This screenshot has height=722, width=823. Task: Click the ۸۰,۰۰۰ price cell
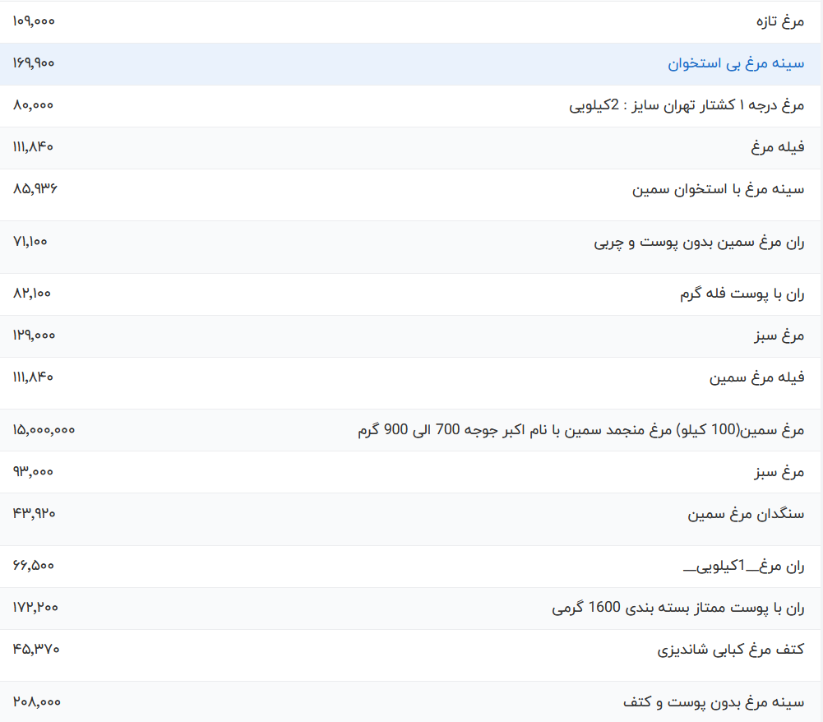coord(33,105)
